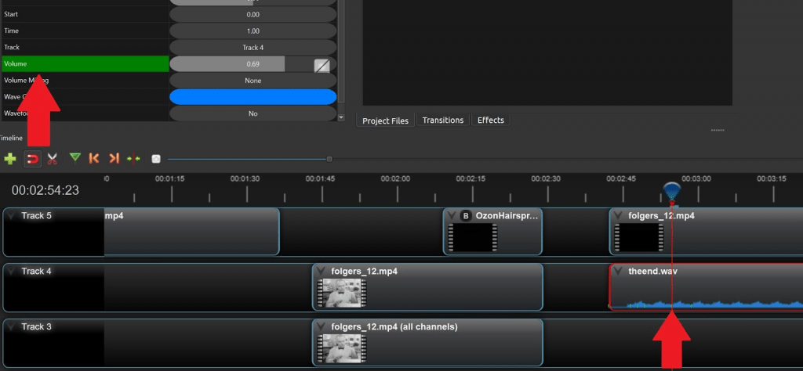Click the Volume keyframe curve icon

click(322, 65)
